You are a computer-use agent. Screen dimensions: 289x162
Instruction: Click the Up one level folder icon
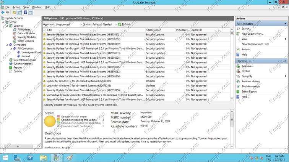[x=14, y=12]
